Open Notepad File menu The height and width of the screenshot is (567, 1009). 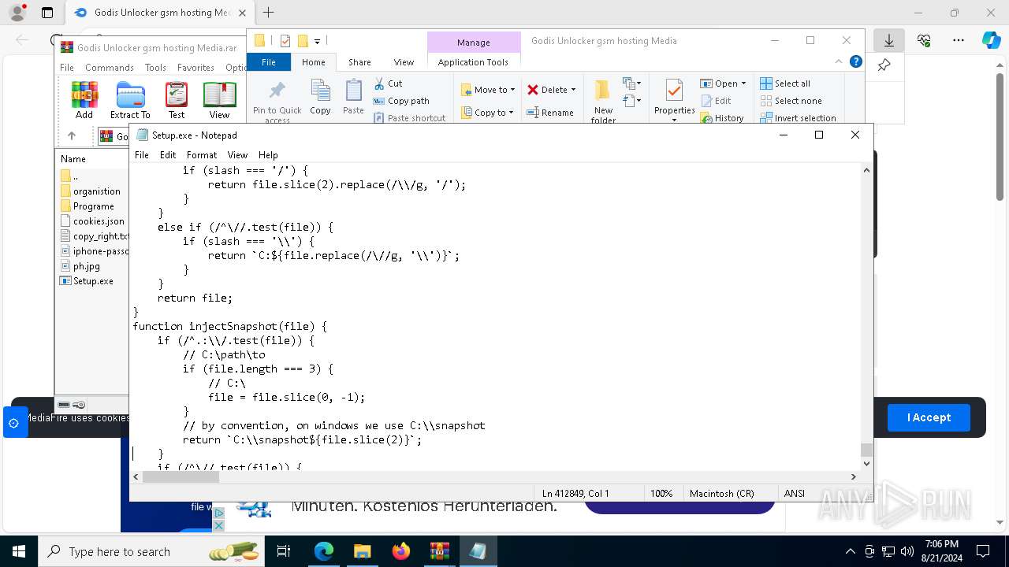coord(142,155)
